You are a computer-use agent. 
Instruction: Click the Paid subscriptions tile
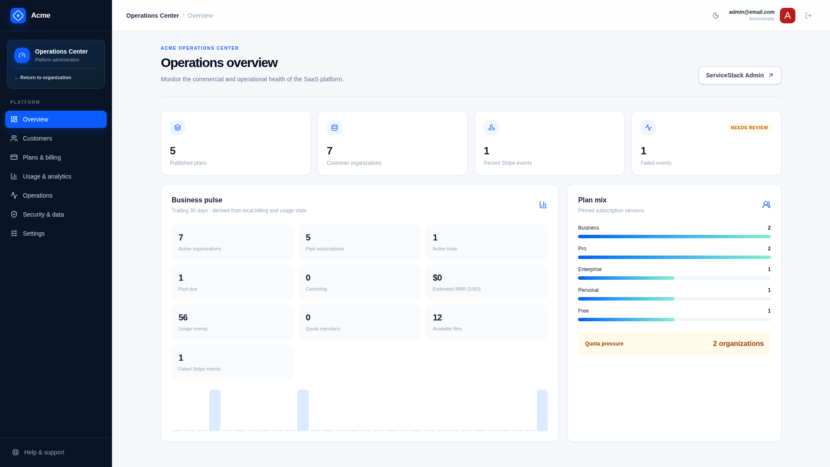(360, 242)
